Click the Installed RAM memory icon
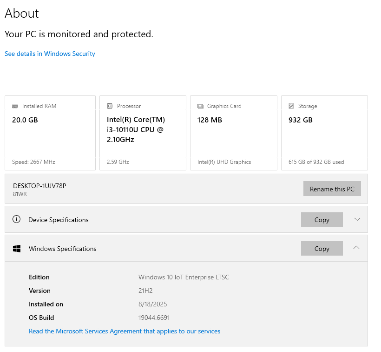 coord(15,106)
